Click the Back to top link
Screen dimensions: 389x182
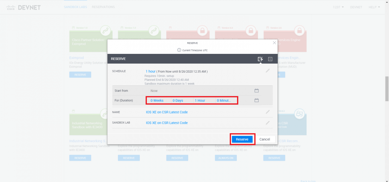click(x=308, y=181)
